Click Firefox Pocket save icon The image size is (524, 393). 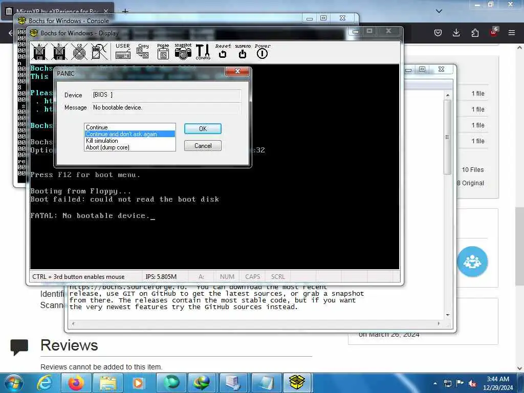point(438,33)
